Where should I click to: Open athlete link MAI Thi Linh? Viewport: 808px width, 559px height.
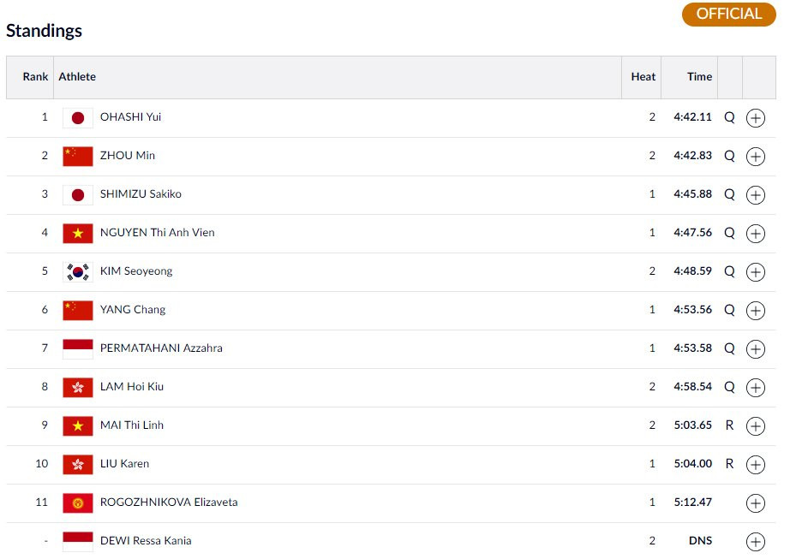(132, 425)
